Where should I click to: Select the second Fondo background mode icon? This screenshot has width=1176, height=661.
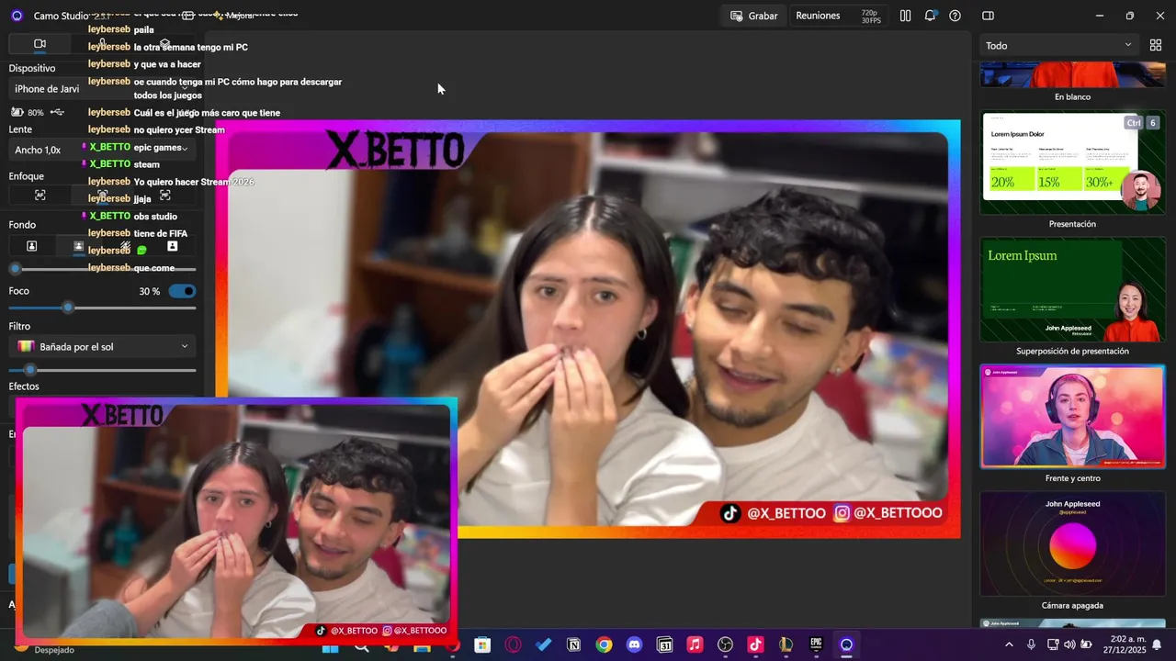[78, 246]
